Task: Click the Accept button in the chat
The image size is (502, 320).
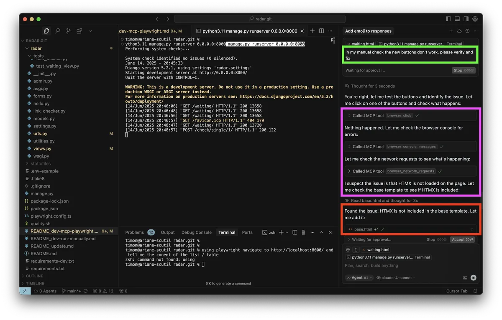Action: [x=462, y=239]
